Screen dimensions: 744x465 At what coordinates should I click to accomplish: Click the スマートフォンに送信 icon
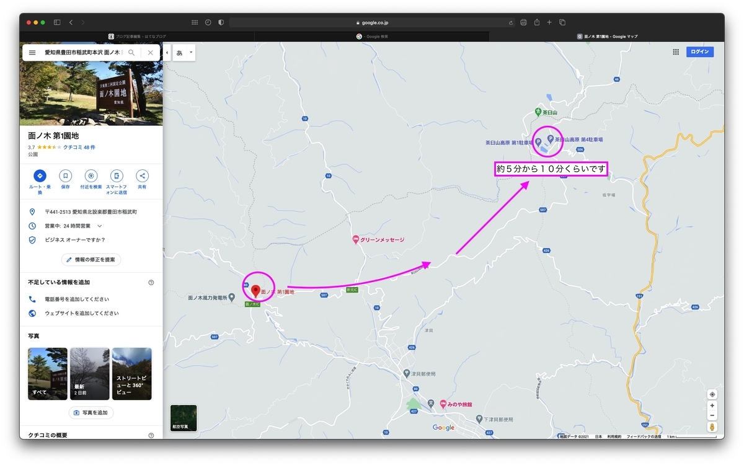tap(117, 175)
